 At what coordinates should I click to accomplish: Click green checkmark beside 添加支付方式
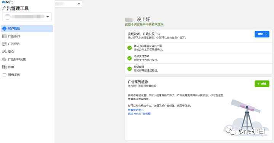tap(129, 58)
